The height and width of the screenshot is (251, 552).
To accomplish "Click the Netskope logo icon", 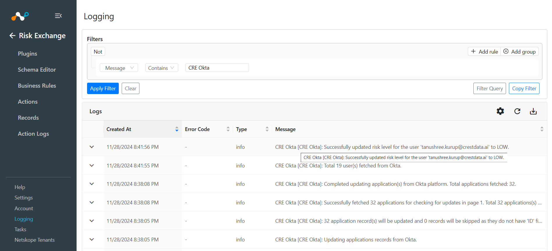I will coord(20,16).
